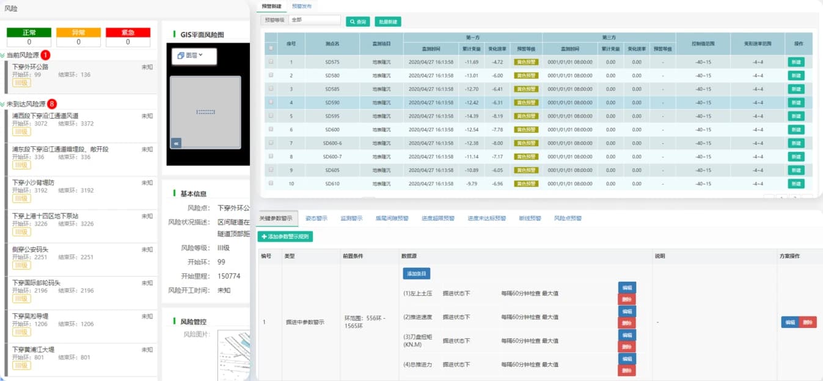Select 下穿黄浦江大堤 risk item
The height and width of the screenshot is (381, 823).
click(x=80, y=360)
